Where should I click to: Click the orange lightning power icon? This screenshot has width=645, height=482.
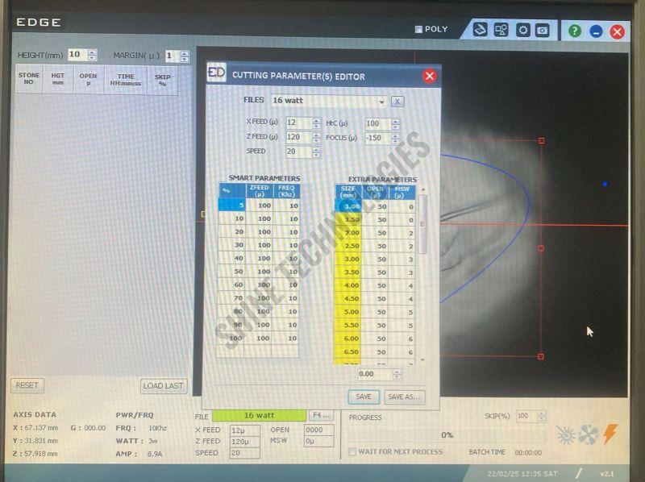[610, 434]
